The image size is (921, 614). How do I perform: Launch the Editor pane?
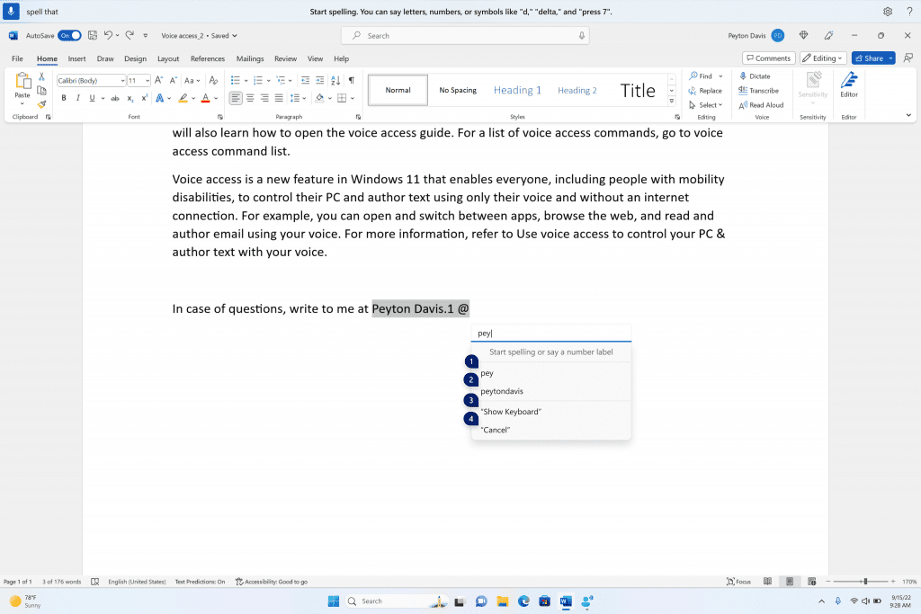[848, 90]
